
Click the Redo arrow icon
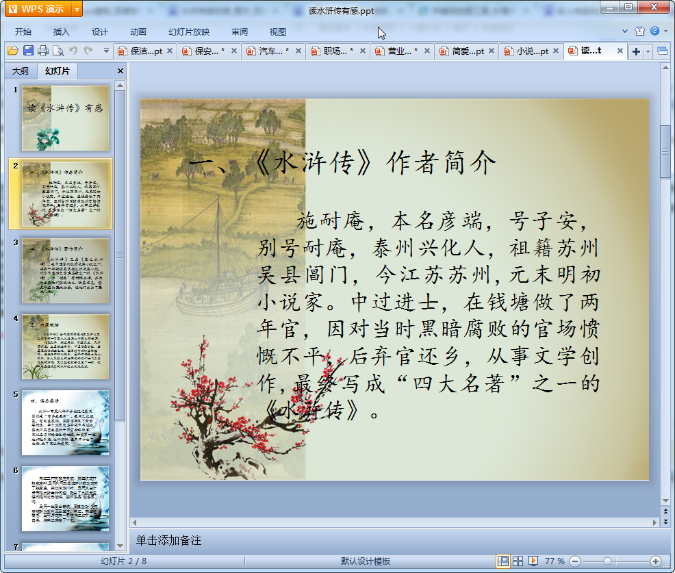pos(88,51)
